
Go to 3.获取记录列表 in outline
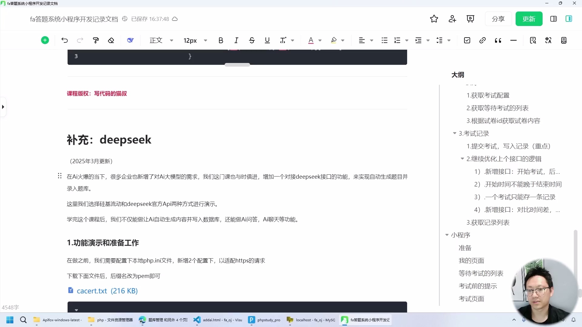(x=488, y=223)
